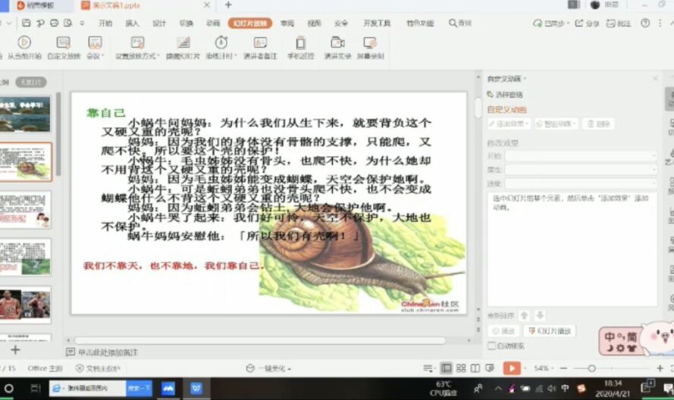Click the Slide Show button in animation pane
The image size is (674, 400).
550,331
